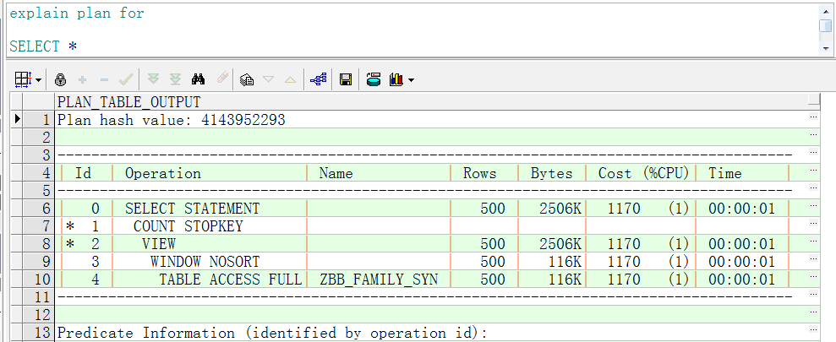Click the fetch last page icon

point(175,79)
